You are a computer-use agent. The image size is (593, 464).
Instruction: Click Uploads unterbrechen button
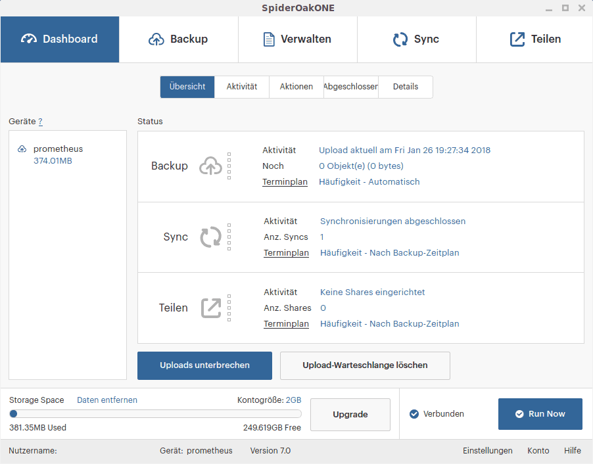click(204, 365)
